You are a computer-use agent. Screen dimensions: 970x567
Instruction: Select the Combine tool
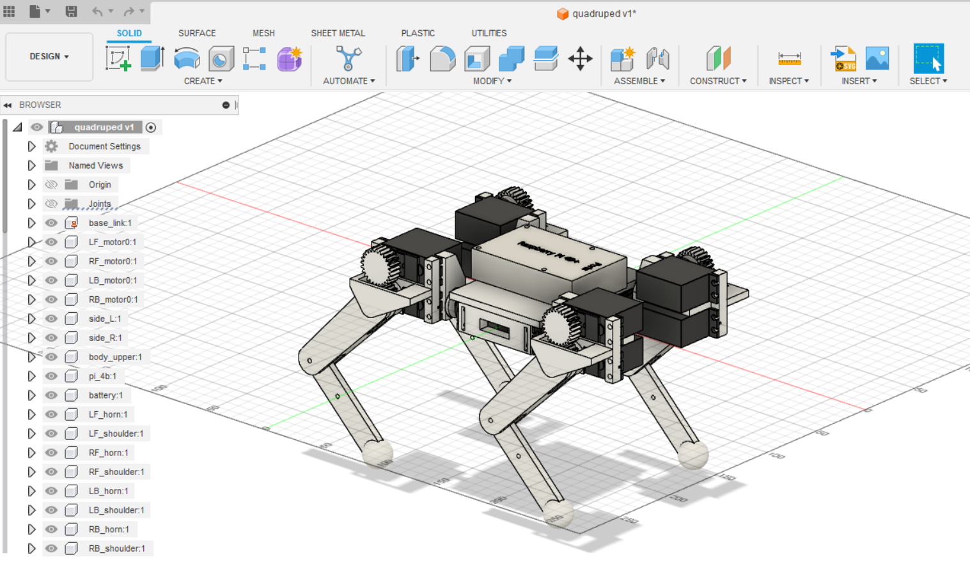[512, 59]
